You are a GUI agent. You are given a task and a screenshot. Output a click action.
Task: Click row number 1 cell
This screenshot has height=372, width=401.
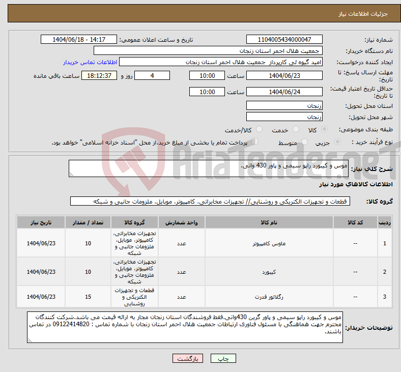tap(385, 243)
